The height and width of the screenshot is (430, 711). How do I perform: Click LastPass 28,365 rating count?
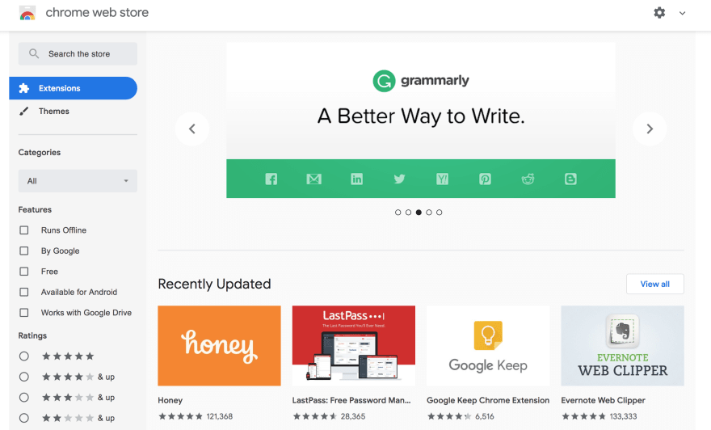click(x=353, y=416)
